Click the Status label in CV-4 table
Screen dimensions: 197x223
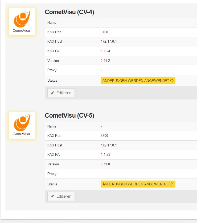pos(52,81)
